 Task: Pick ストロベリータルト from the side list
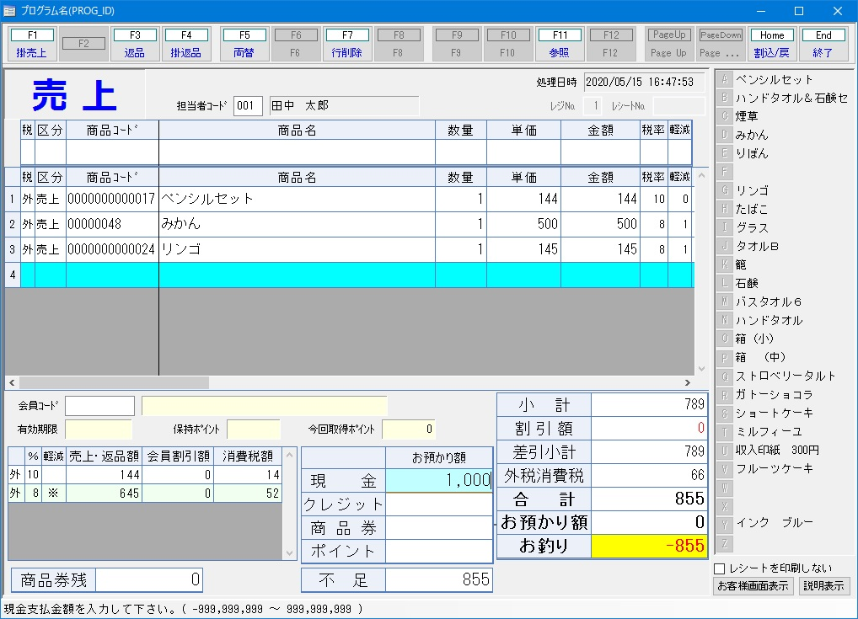click(x=785, y=376)
